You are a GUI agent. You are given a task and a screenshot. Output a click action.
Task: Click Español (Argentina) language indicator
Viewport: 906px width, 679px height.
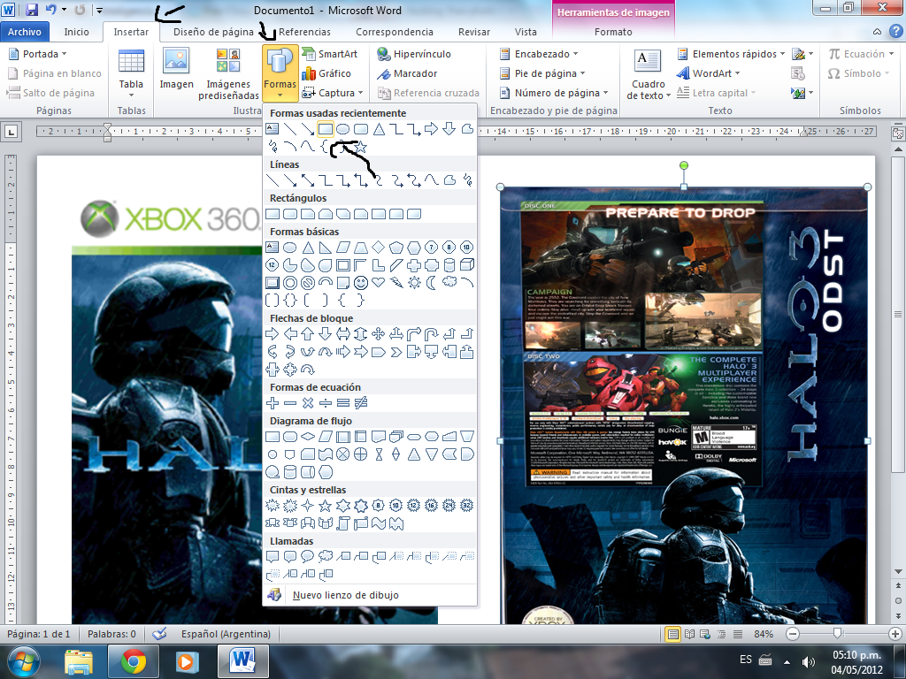click(226, 634)
